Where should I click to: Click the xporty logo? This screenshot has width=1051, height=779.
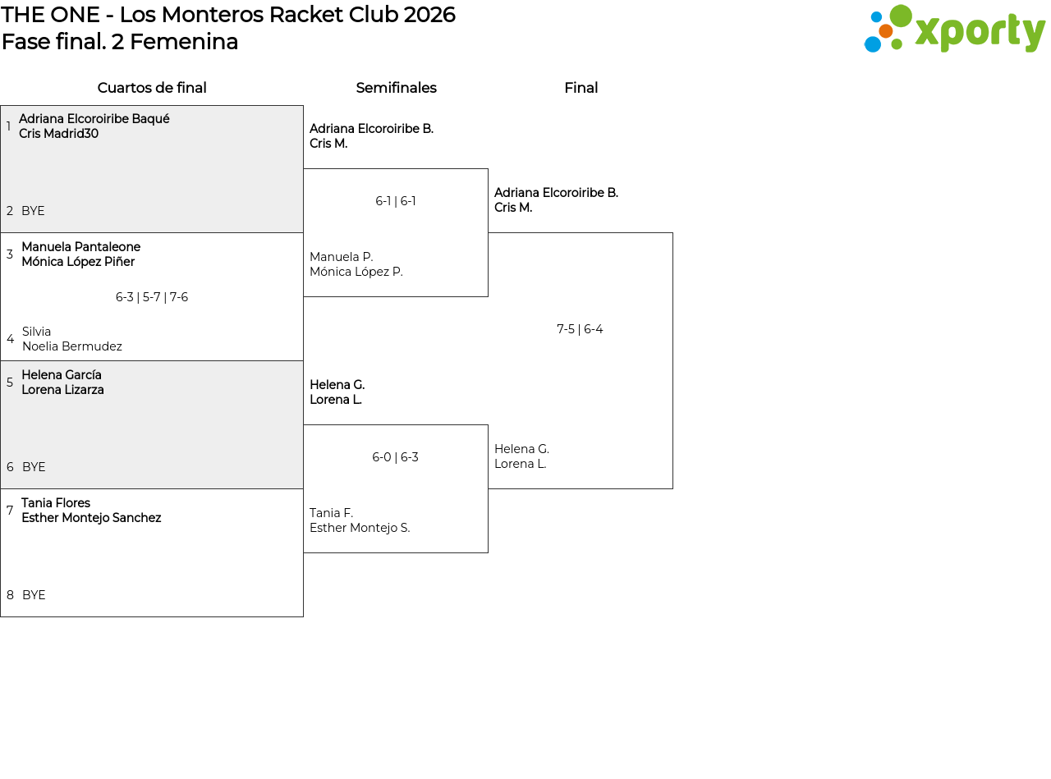click(x=954, y=30)
